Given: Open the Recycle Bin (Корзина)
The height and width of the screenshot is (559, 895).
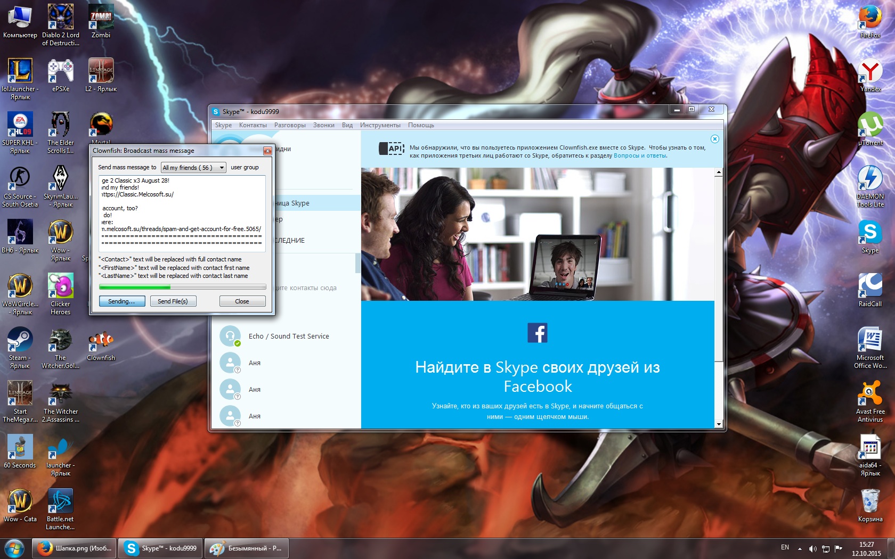Looking at the screenshot, I should coord(870,505).
